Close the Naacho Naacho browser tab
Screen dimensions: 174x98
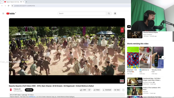23,2
